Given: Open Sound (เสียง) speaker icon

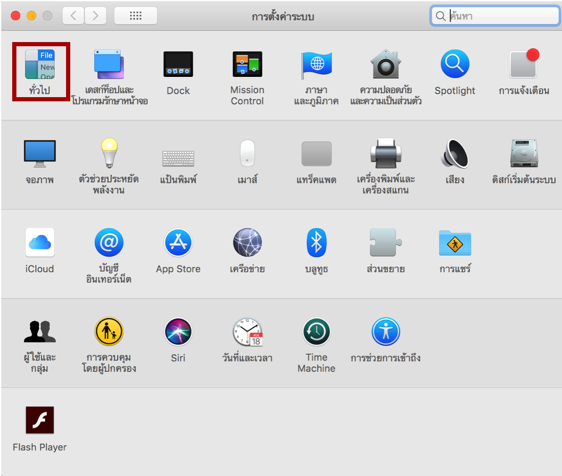Looking at the screenshot, I should [x=455, y=153].
